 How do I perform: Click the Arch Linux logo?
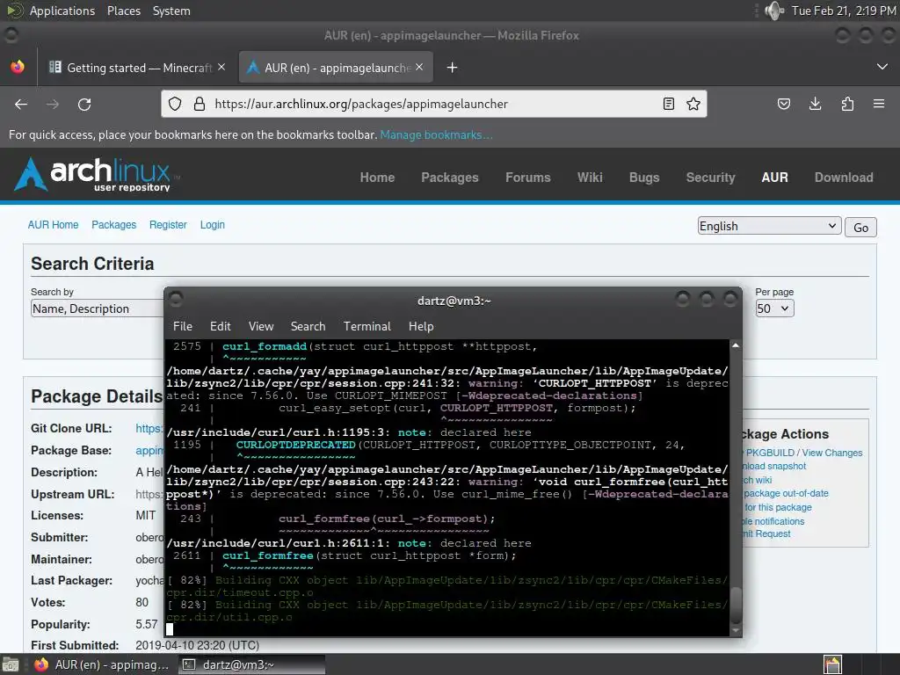97,175
